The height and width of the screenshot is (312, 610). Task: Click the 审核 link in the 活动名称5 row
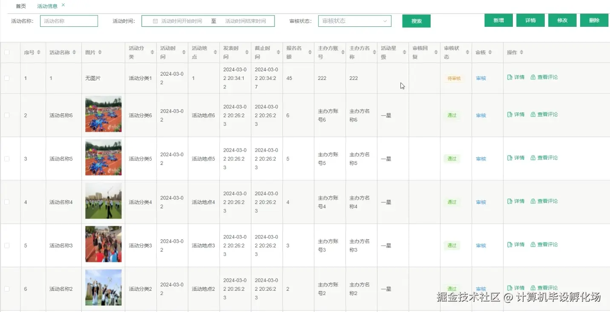tap(481, 159)
